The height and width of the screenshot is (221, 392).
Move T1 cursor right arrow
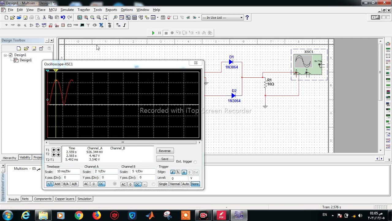pos(58,150)
